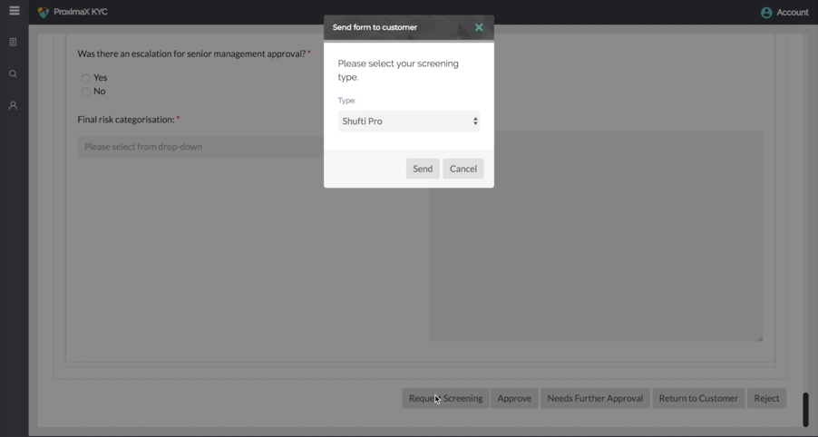The width and height of the screenshot is (818, 437).
Task: Open the document list sidebar icon
Action: [x=13, y=43]
